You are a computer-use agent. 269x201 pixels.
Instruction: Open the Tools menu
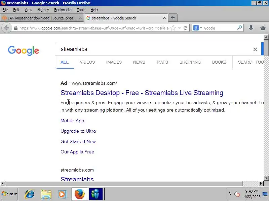click(x=81, y=10)
